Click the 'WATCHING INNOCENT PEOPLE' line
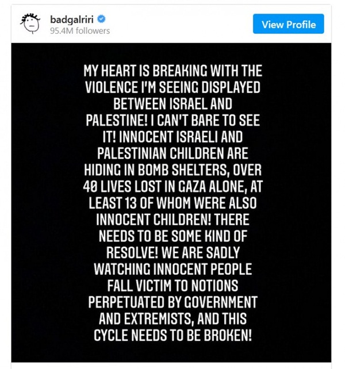 tap(172, 269)
